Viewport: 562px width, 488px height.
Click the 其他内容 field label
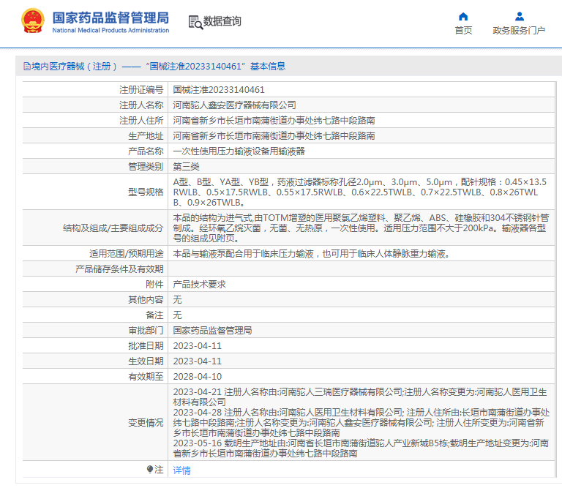(x=146, y=300)
